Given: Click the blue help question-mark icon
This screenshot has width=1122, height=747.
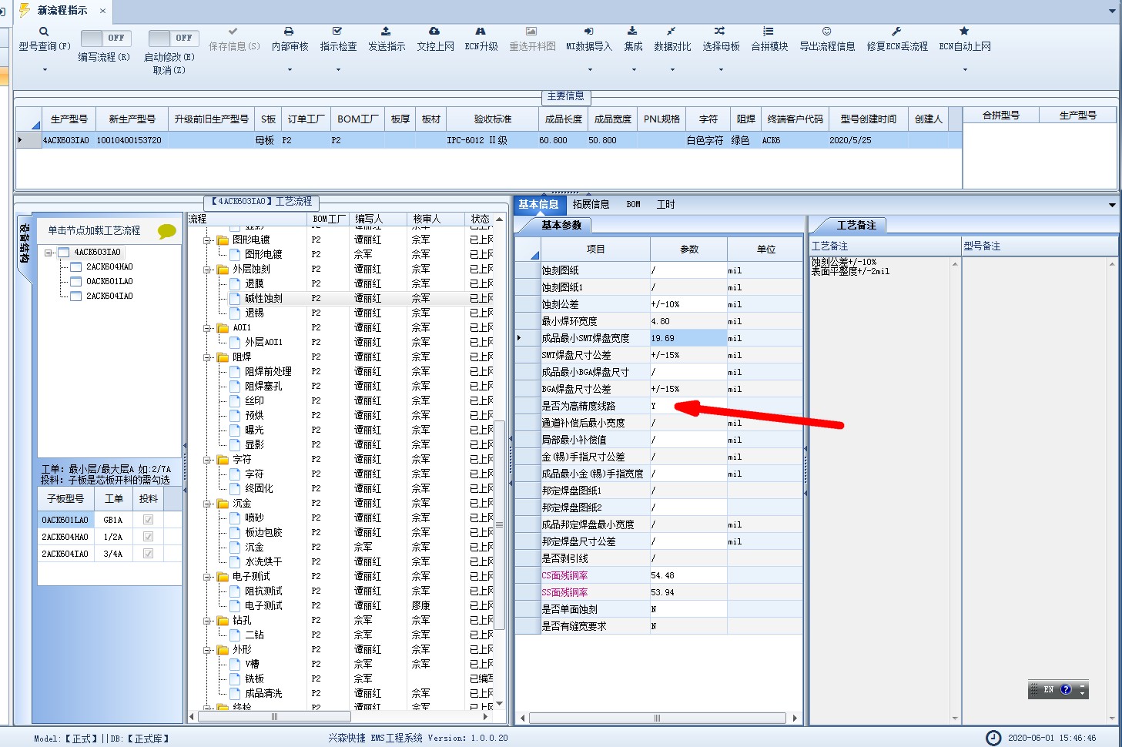Looking at the screenshot, I should 1066,690.
